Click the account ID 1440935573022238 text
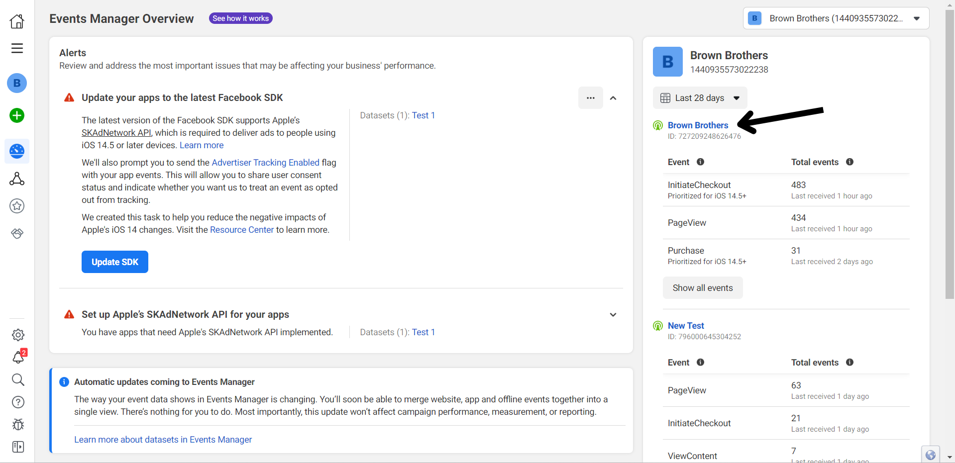Screen dimensions: 955x463 click(x=729, y=70)
